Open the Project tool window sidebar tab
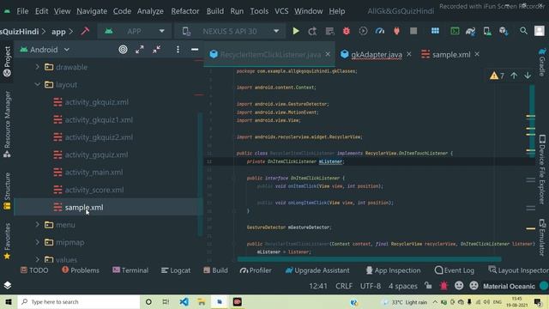Image resolution: width=549 pixels, height=309 pixels. 7,62
